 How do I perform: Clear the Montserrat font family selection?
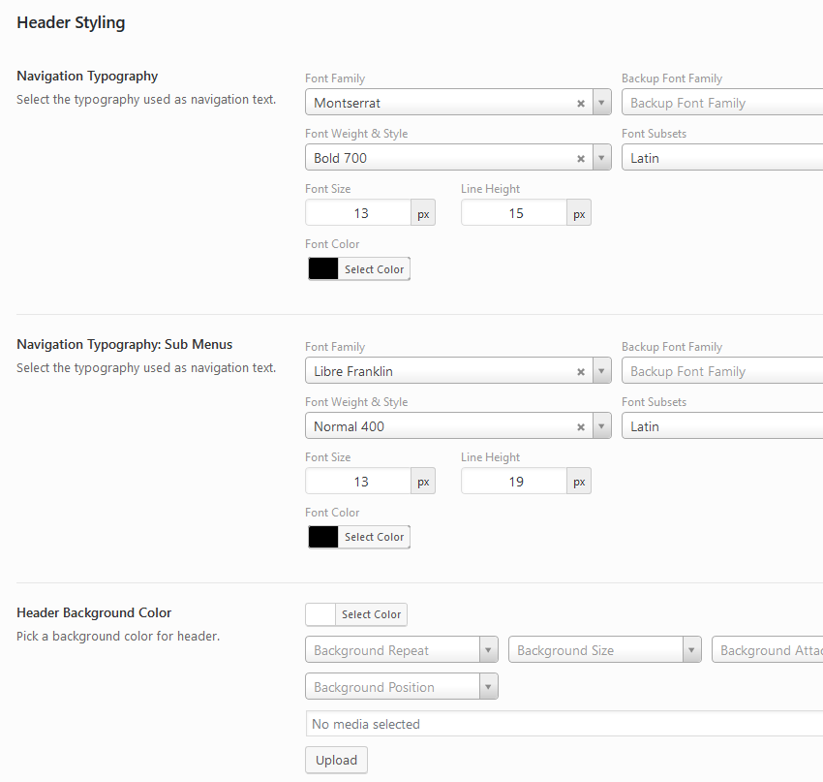click(x=581, y=103)
